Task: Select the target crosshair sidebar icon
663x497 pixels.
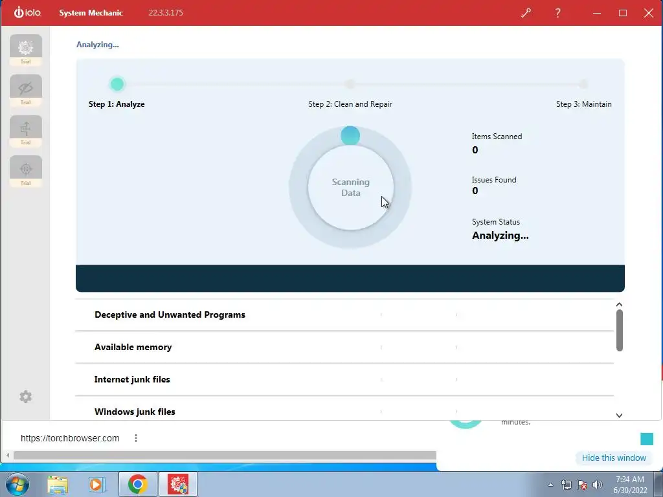Action: tap(26, 171)
